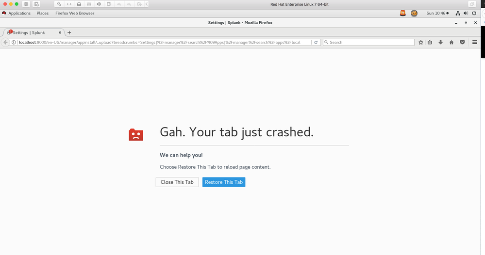Show bookmarks list icon
The image size is (485, 255).
tap(430, 42)
